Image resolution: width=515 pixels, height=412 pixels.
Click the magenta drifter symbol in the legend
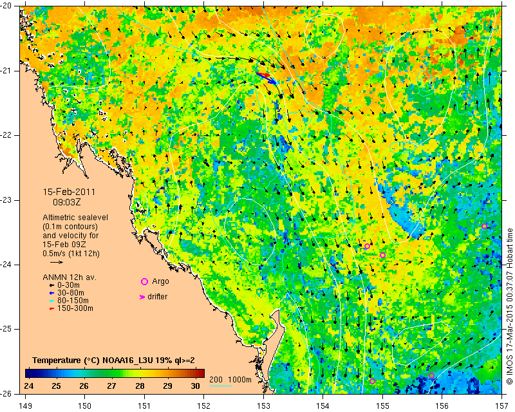pos(142,297)
